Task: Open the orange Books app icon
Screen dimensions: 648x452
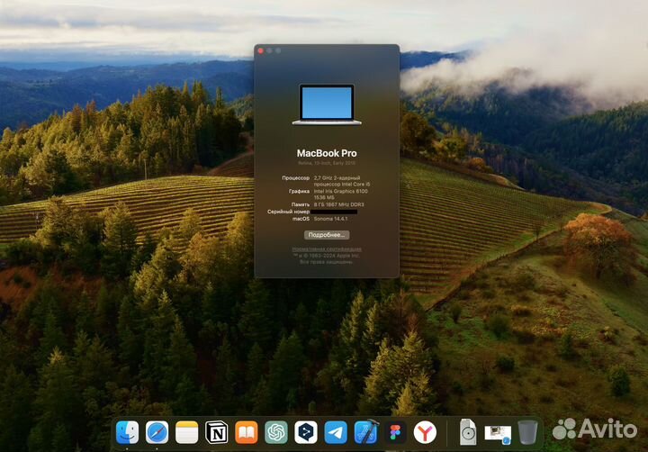Action: point(247,432)
